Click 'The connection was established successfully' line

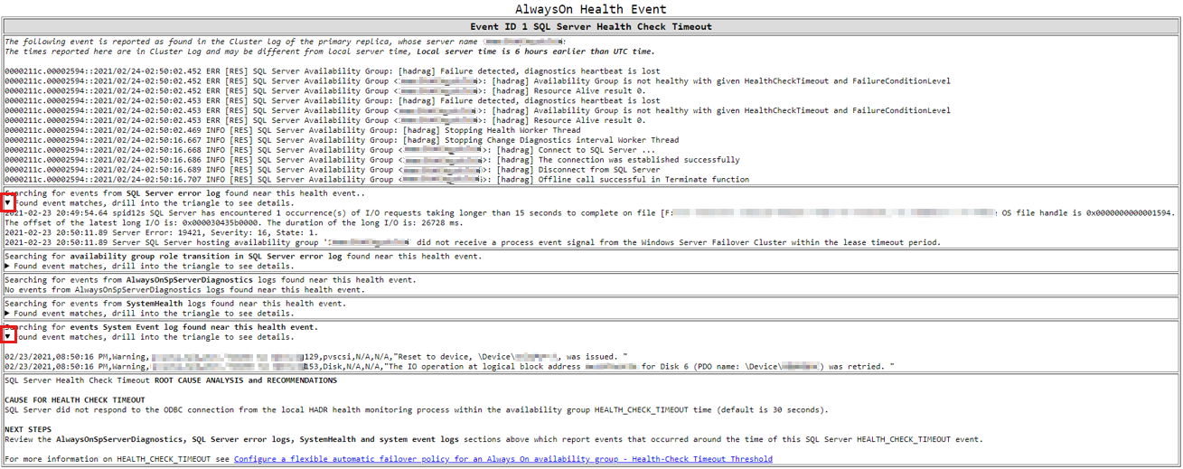(372, 160)
